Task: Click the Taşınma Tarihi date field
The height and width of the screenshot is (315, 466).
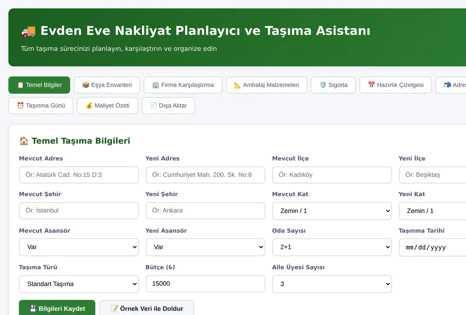Action: click(433, 247)
